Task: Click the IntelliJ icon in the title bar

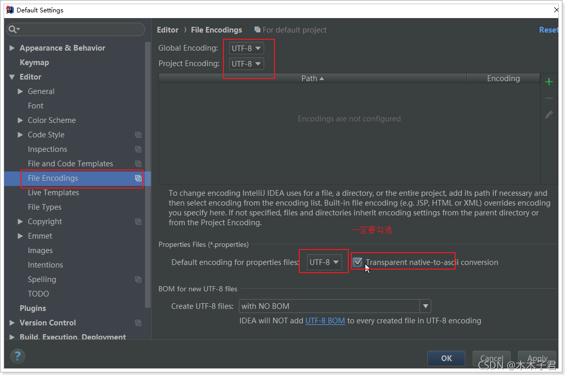Action: coord(10,10)
